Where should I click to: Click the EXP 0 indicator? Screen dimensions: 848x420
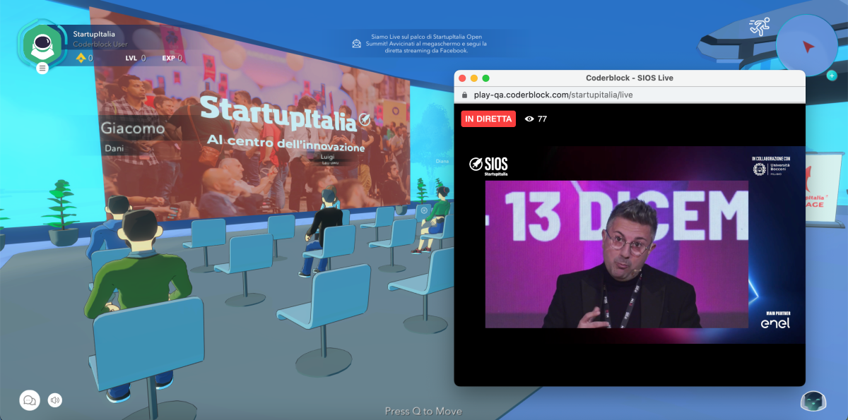click(x=172, y=58)
